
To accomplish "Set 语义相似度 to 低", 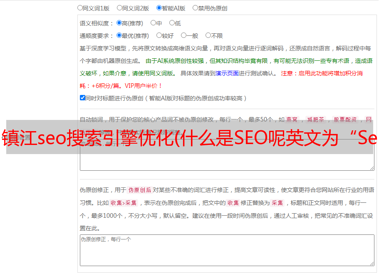I will coord(172,23).
